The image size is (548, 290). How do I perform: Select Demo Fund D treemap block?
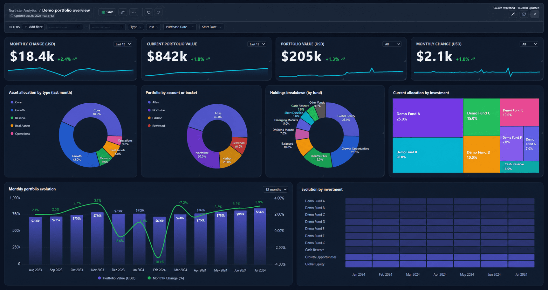(481, 155)
